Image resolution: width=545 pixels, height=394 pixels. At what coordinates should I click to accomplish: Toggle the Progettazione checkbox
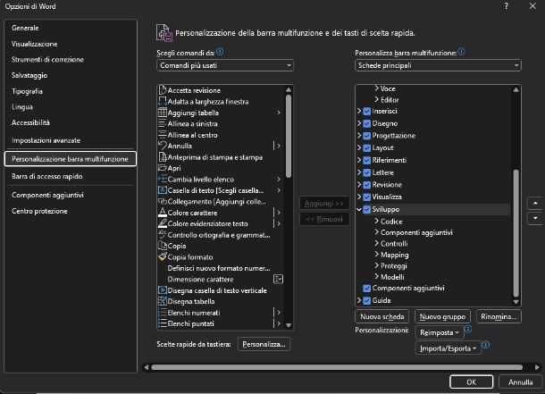click(366, 136)
